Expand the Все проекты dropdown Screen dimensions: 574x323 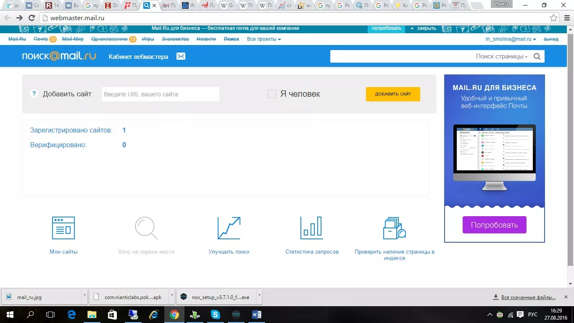pos(264,39)
